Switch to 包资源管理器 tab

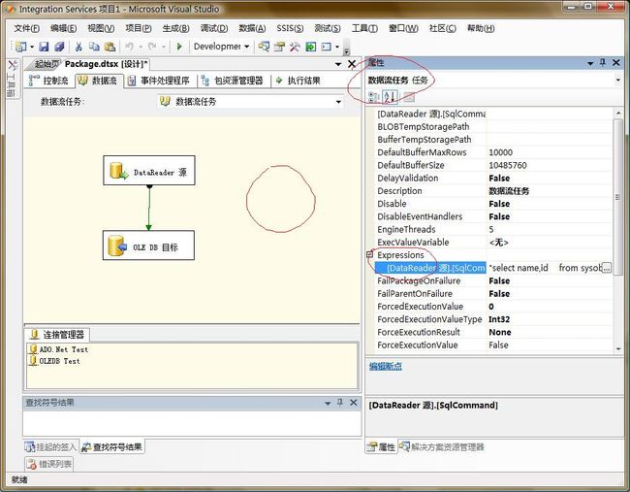coord(233,81)
